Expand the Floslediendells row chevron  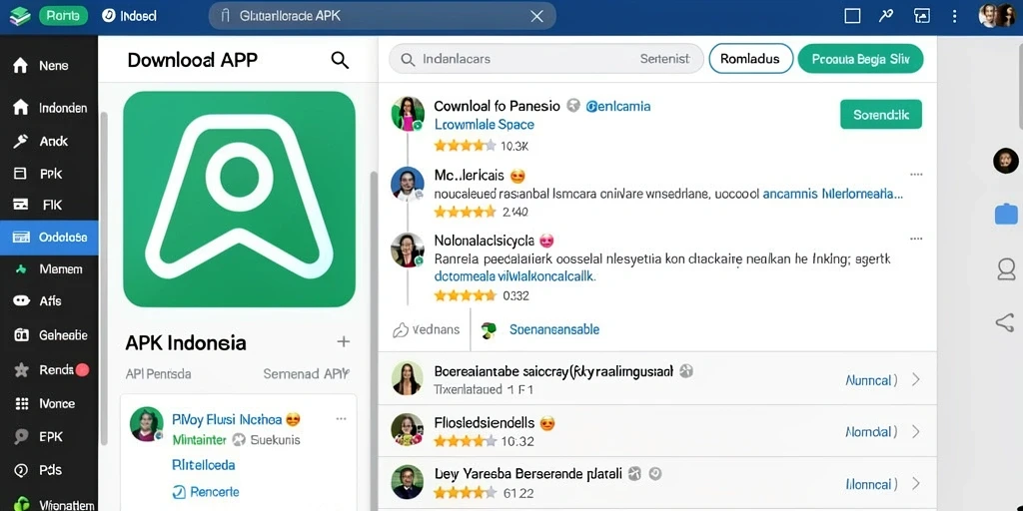point(915,431)
